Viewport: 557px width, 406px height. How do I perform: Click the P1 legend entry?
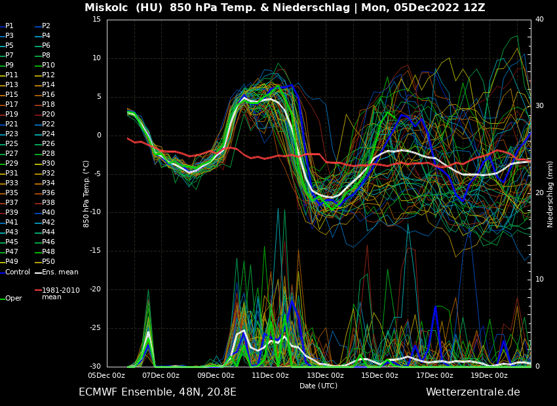point(9,26)
